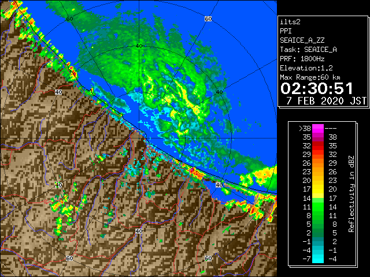The width and height of the screenshot is (370, 277).
Task: Click the 02:30:51 timestamp
Action: 317,88
